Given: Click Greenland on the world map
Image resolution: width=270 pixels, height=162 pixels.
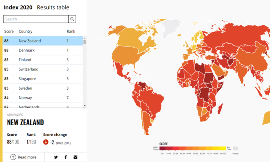Looking at the screenshot, I should pyautogui.click(x=170, y=28).
